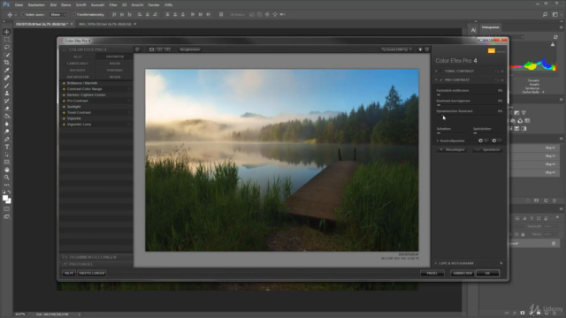Expand the Lupe & Histogramm panel

coord(436,263)
